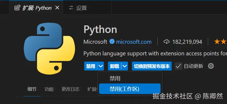Open the 细节 tab
The width and height of the screenshot is (227, 104).
[x=32, y=89]
